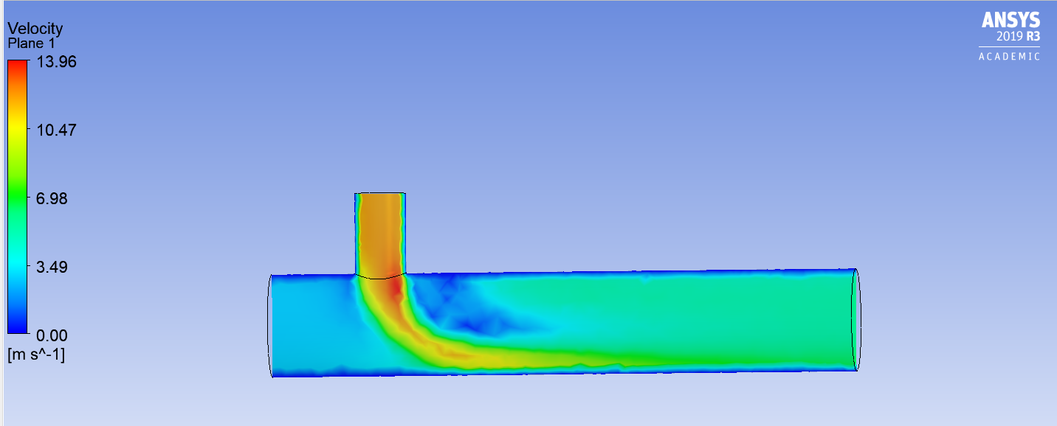
Task: Click the ACADEMIC watermark label
Action: 1009,57
